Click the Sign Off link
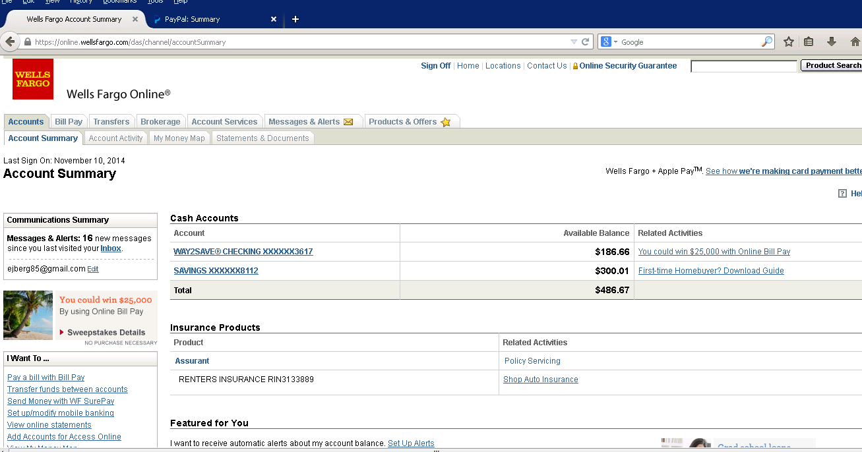Screen dimensions: 862x452 [x=436, y=66]
